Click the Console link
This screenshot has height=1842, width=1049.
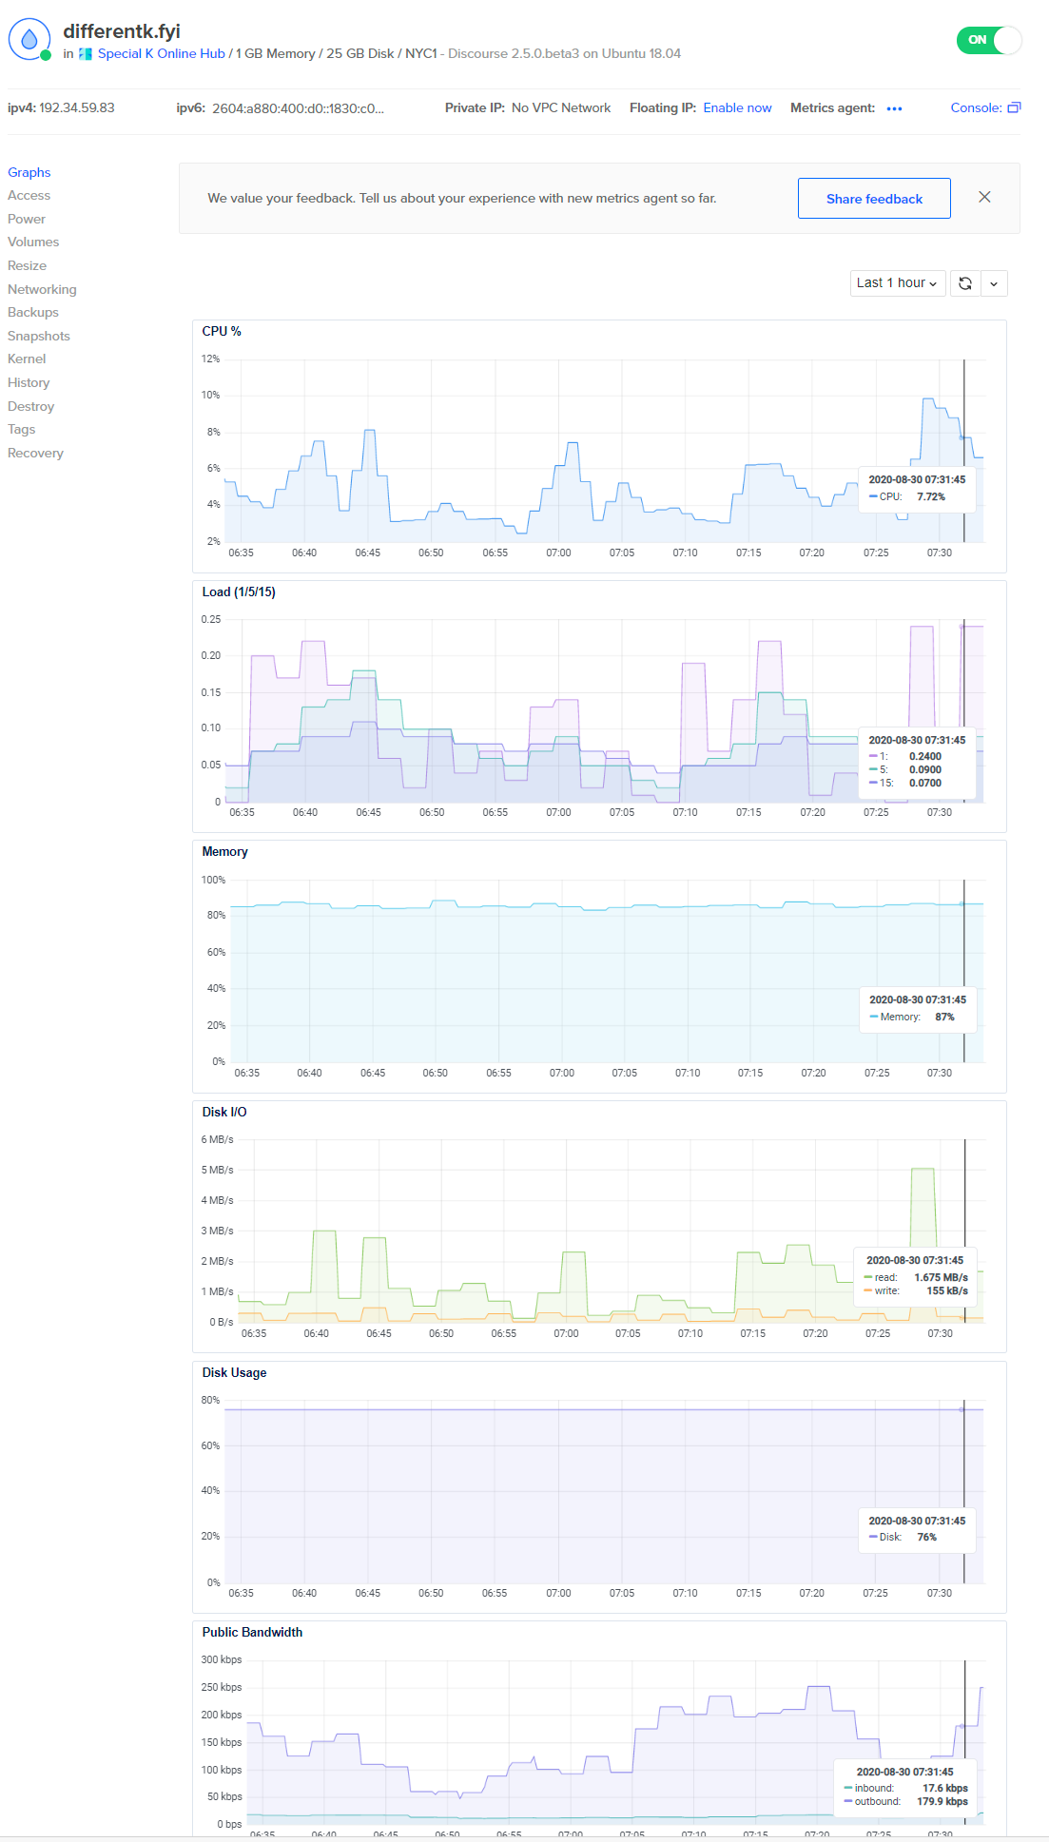click(976, 108)
